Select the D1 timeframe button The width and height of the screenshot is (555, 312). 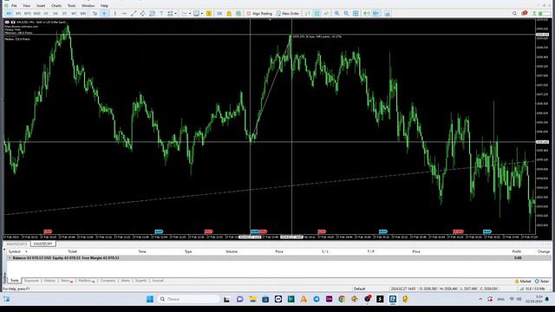[x=64, y=14]
